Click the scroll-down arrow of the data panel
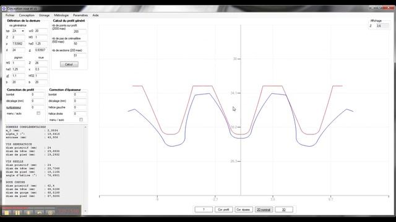The width and height of the screenshot is (396, 222). pyautogui.click(x=85, y=211)
